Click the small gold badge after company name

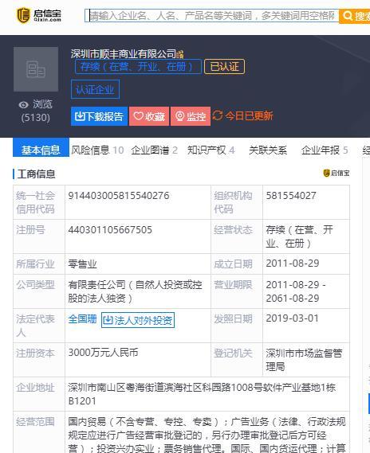180,54
